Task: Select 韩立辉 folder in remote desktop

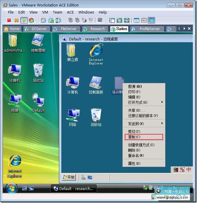Action: pos(73,53)
